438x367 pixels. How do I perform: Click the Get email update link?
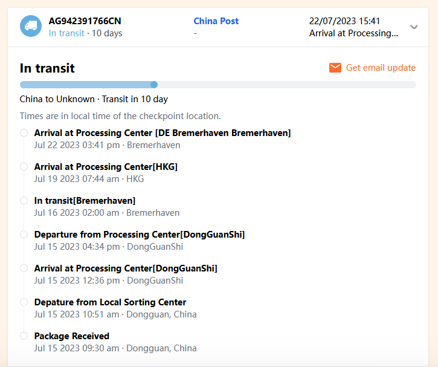(381, 68)
